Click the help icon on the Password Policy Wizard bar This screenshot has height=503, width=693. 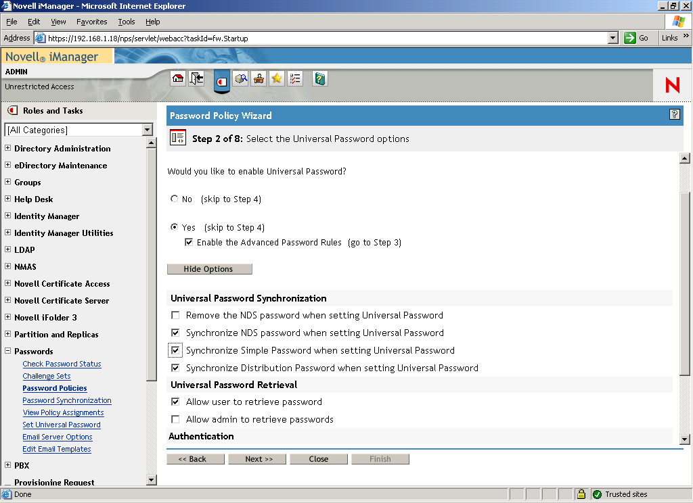click(x=674, y=115)
